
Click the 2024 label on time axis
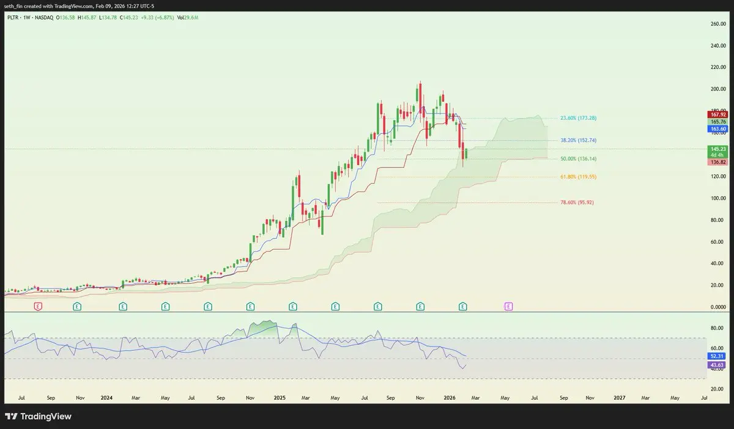coord(107,398)
